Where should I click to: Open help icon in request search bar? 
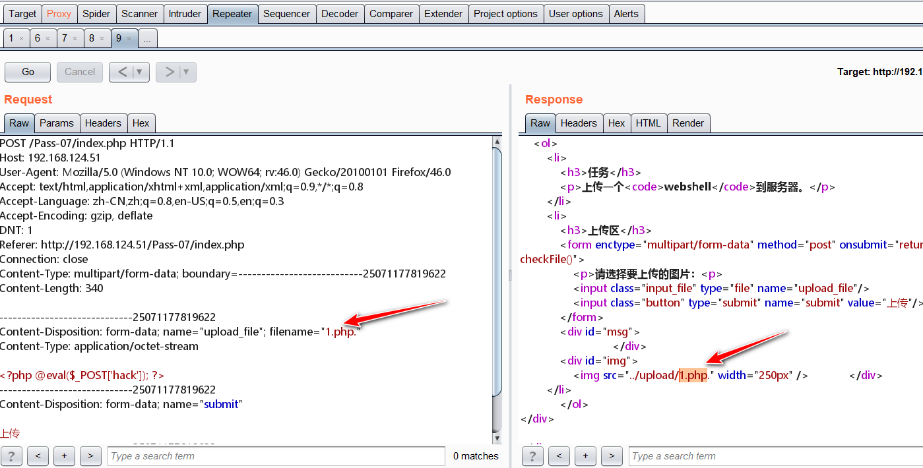pyautogui.click(x=11, y=455)
